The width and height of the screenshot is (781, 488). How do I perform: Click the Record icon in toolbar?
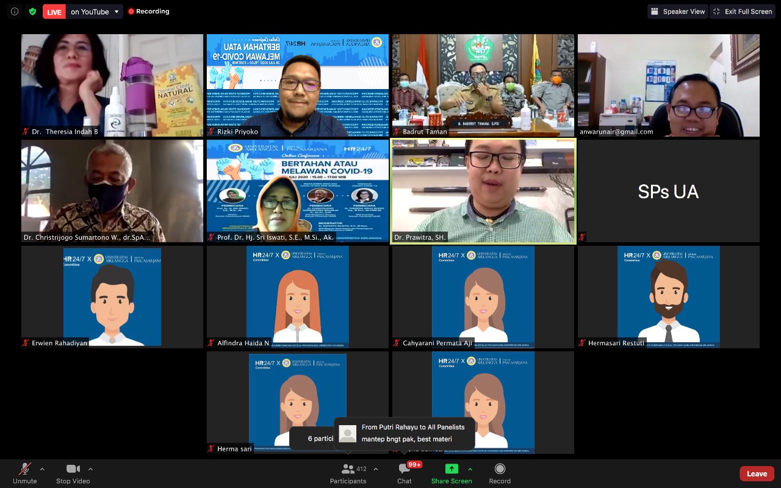tap(500, 469)
